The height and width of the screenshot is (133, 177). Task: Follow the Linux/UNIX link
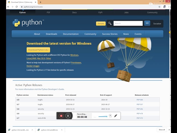pos(32,58)
